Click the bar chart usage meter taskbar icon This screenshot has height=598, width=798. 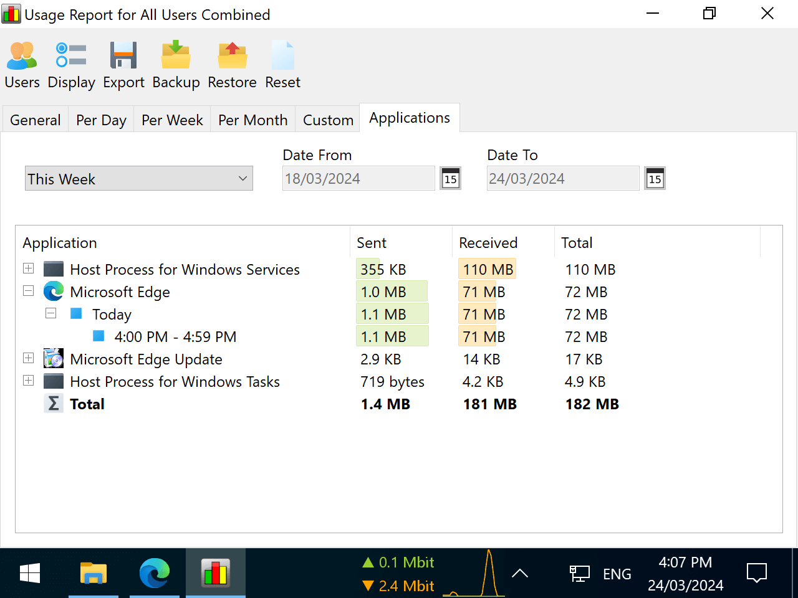point(216,573)
